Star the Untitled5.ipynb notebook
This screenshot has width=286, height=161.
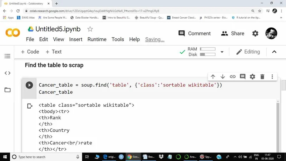click(x=90, y=29)
